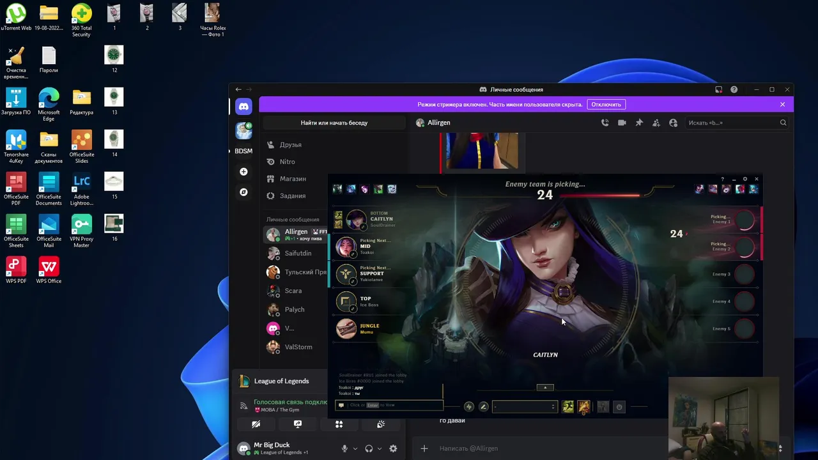818x460 pixels.
Task: Open Тульский Пря direct message
Action: [x=297, y=272]
